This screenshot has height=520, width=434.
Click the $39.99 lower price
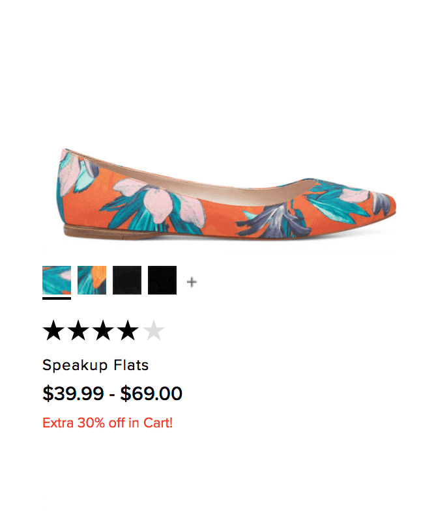[x=73, y=394]
